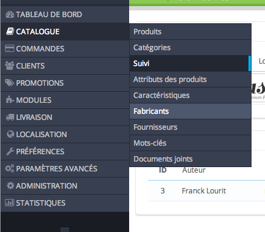Click the Livraison truck icon
Screen dimensions: 265x232
point(10,117)
